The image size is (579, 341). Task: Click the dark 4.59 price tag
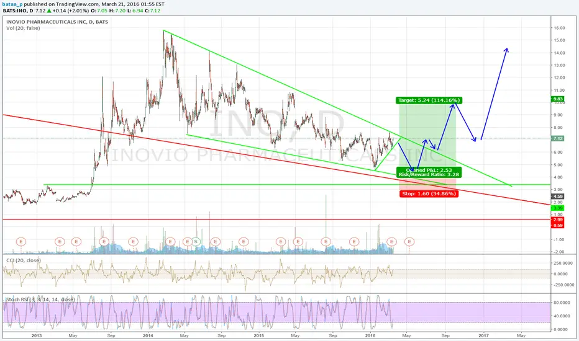coord(558,197)
